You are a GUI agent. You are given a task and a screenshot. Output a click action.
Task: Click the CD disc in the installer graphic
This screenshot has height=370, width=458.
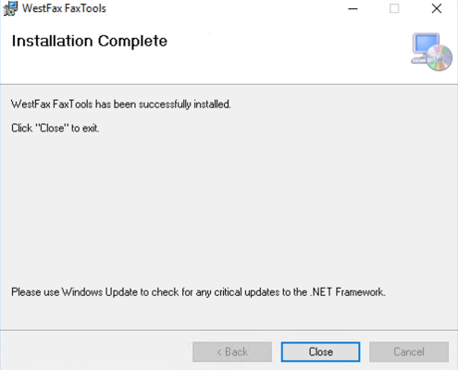click(x=439, y=58)
